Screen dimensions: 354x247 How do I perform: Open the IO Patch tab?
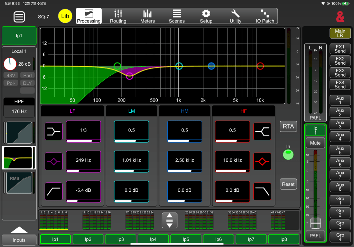point(265,16)
